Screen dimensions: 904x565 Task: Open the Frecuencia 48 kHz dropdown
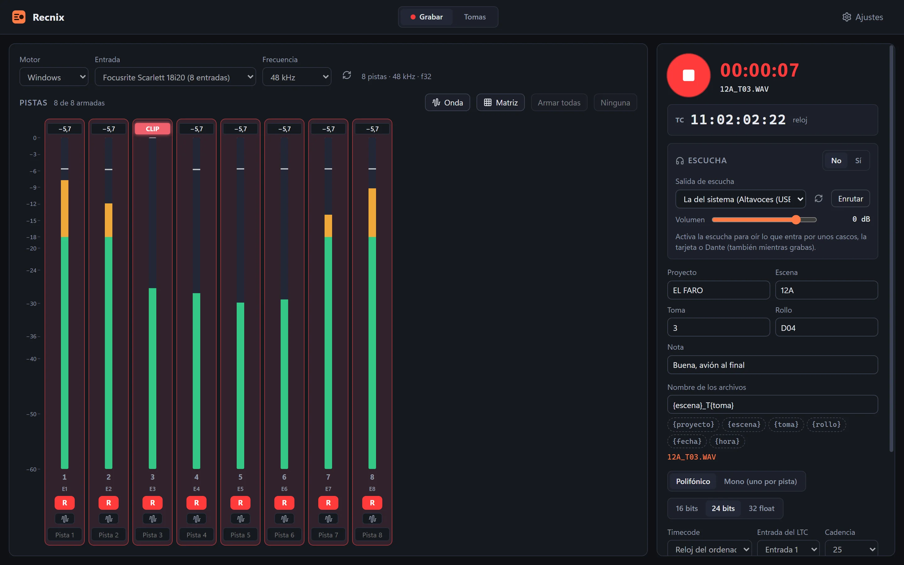[297, 77]
